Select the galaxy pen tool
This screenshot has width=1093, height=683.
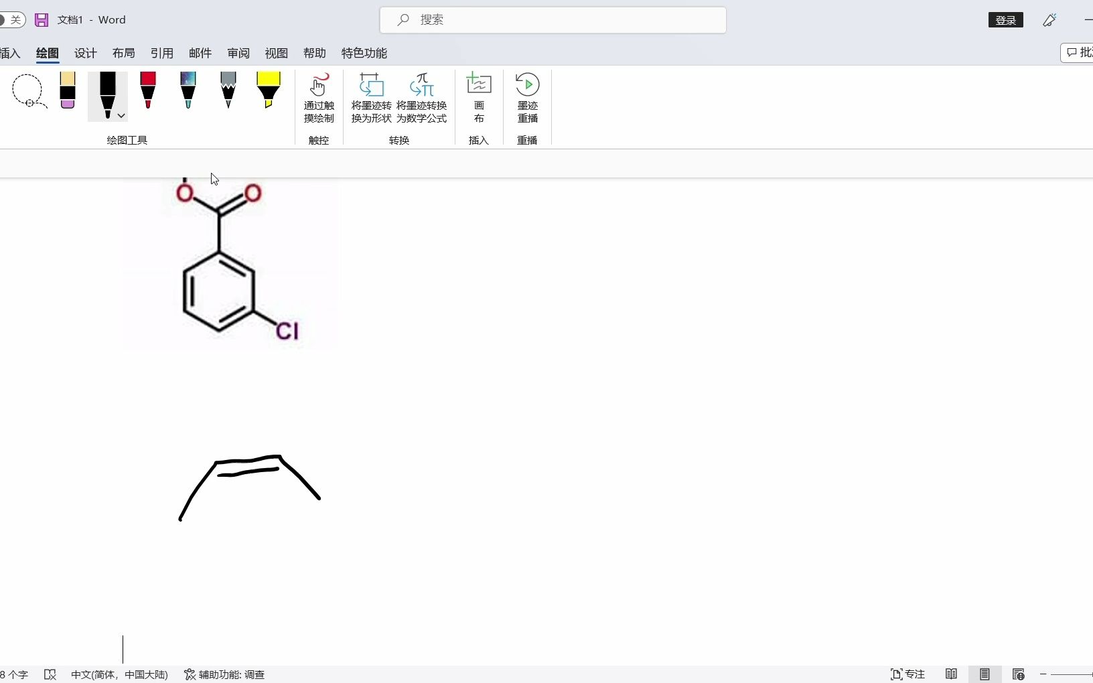(x=188, y=90)
